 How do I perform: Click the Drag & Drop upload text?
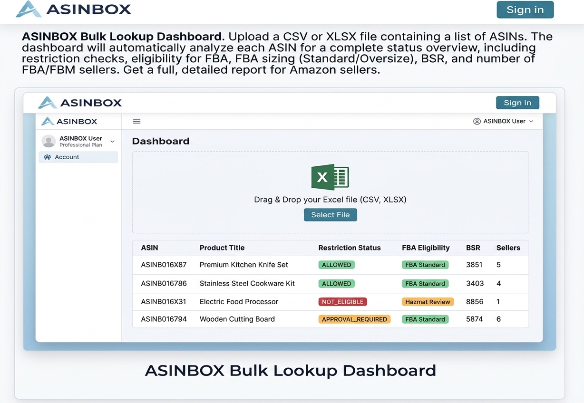(x=330, y=200)
